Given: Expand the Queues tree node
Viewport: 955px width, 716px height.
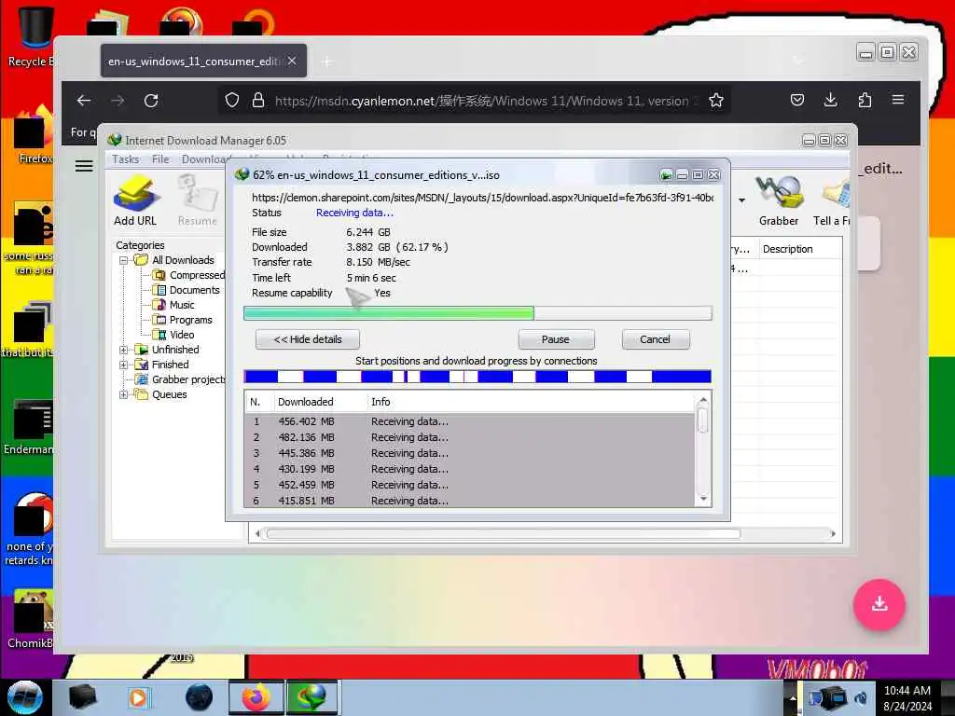Looking at the screenshot, I should point(124,394).
